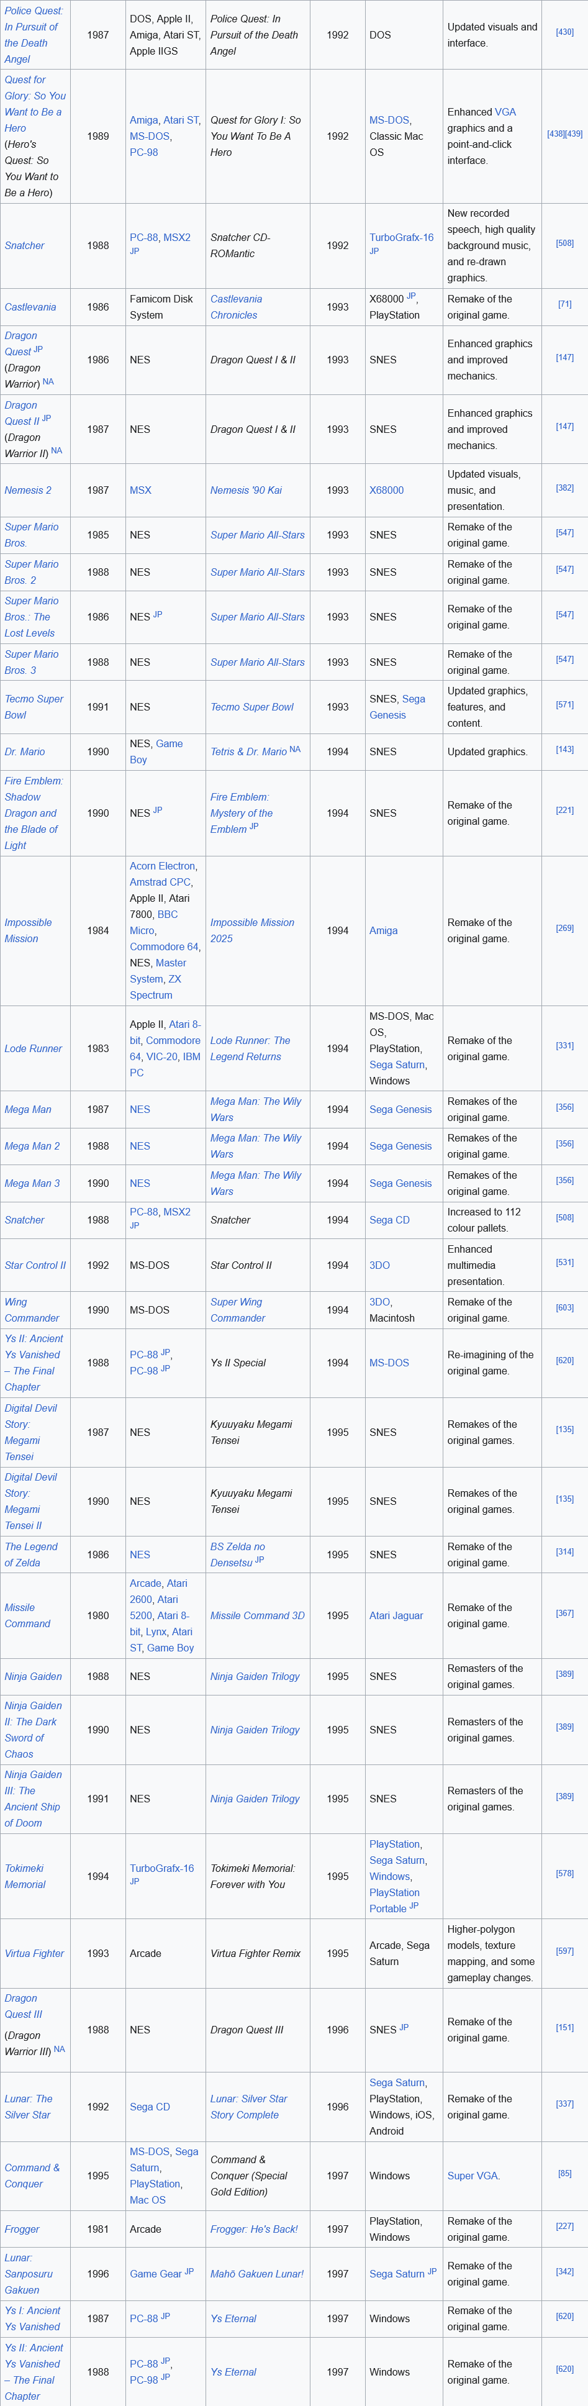
Task: Click citation [603] in Wing Commander row
Action: [x=564, y=1307]
